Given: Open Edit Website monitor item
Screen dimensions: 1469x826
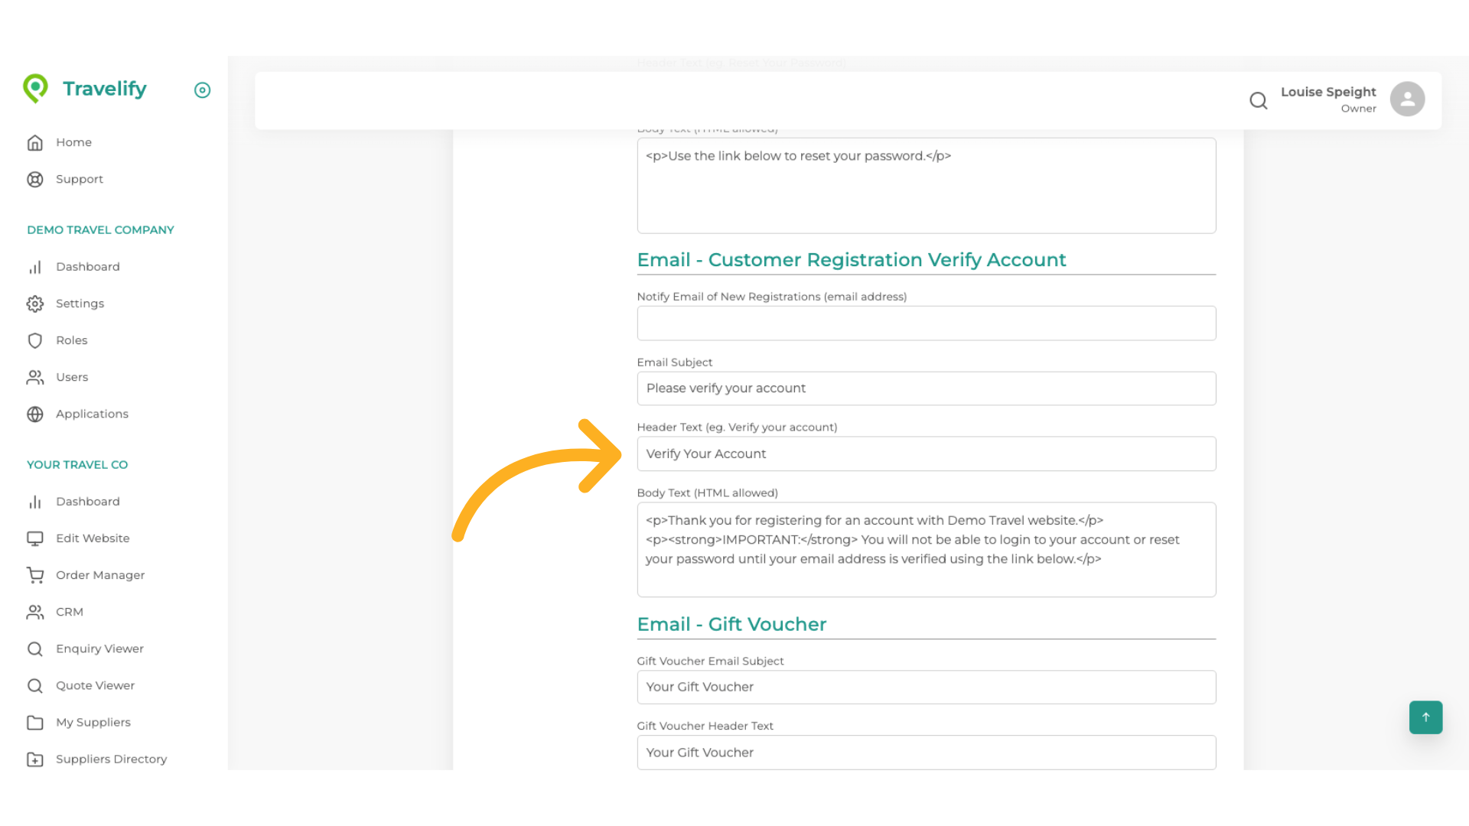Looking at the screenshot, I should (93, 538).
